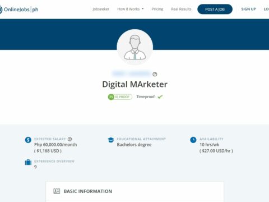This screenshot has width=269, height=202.
Task: Click the graduation cap education icon
Action: coord(111,140)
